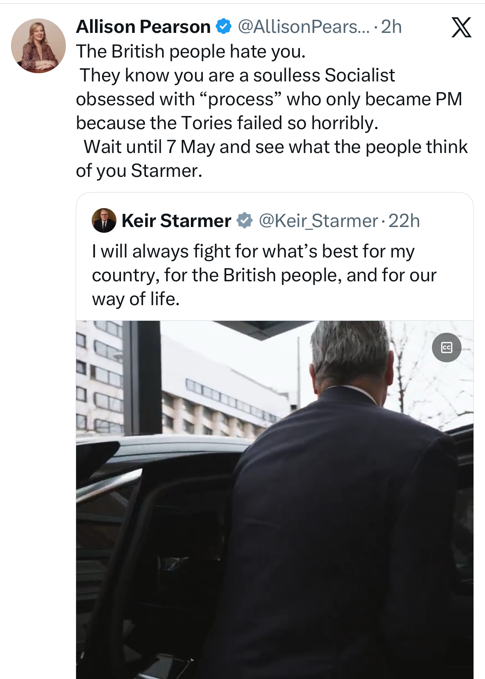Viewport: 485px width, 679px height.
Task: Open the @AllisonPears... handle link
Action: [x=304, y=27]
